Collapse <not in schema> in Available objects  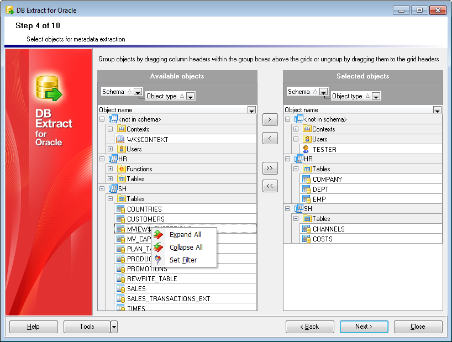tap(102, 119)
